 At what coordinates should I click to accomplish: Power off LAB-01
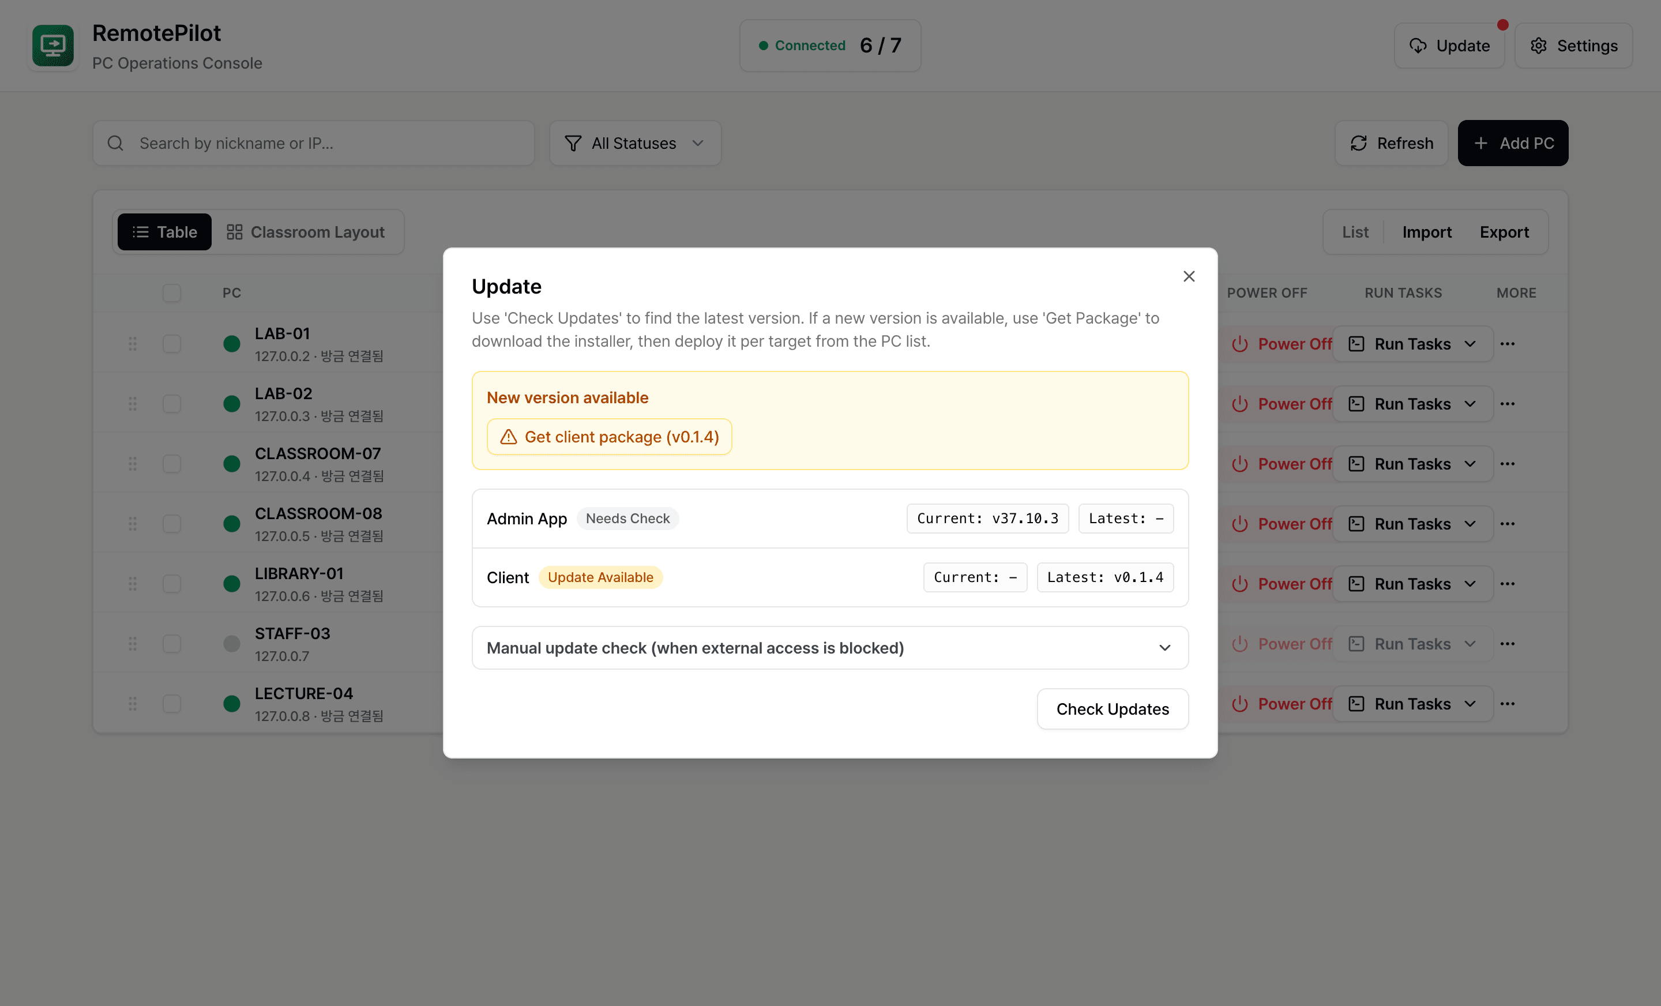pyautogui.click(x=1281, y=344)
